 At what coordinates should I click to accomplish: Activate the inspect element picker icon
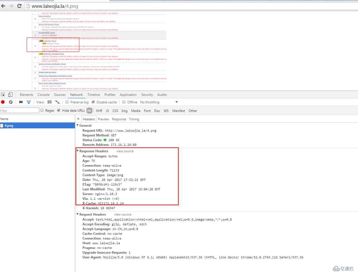coord(3,95)
